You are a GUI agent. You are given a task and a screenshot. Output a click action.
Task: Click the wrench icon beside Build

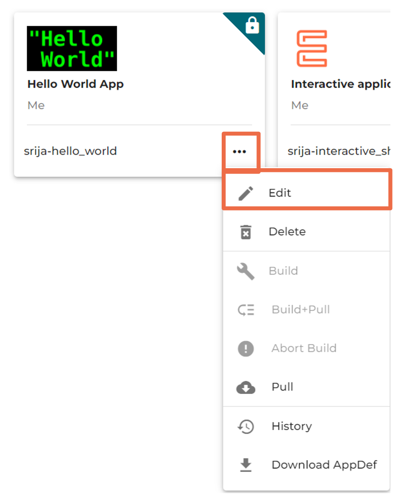point(246,272)
